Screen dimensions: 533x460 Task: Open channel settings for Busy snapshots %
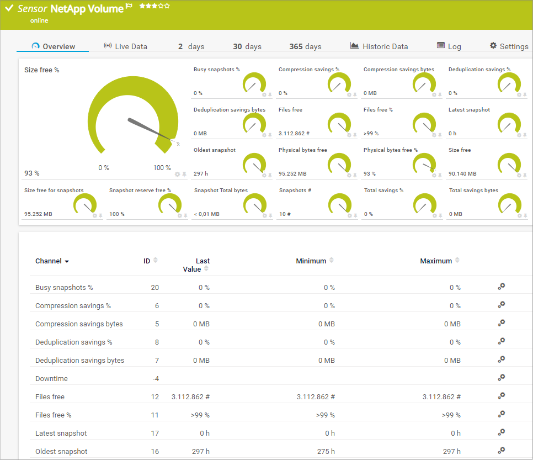(x=501, y=287)
